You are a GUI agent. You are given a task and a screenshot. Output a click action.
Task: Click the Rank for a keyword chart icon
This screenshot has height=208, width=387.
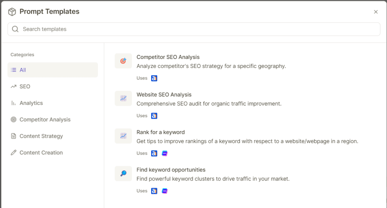click(x=123, y=136)
